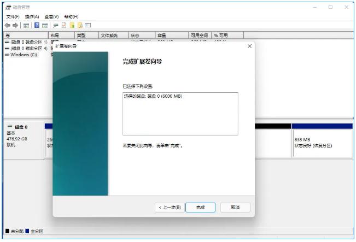Viewport: 356px width, 242px height.
Task: Click the Disk Management title bar icon
Action: pos(8,8)
